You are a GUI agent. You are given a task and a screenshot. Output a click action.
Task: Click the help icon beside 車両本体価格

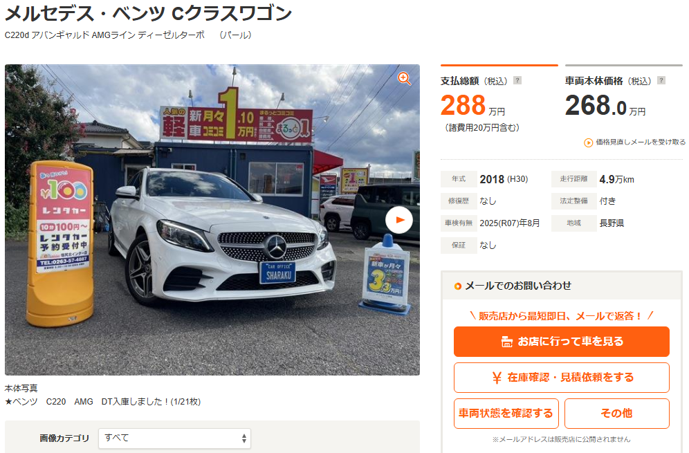tap(661, 80)
